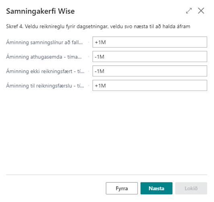
Task: Click the Áminning athugasemda - tíma... label
Action: 44,57
